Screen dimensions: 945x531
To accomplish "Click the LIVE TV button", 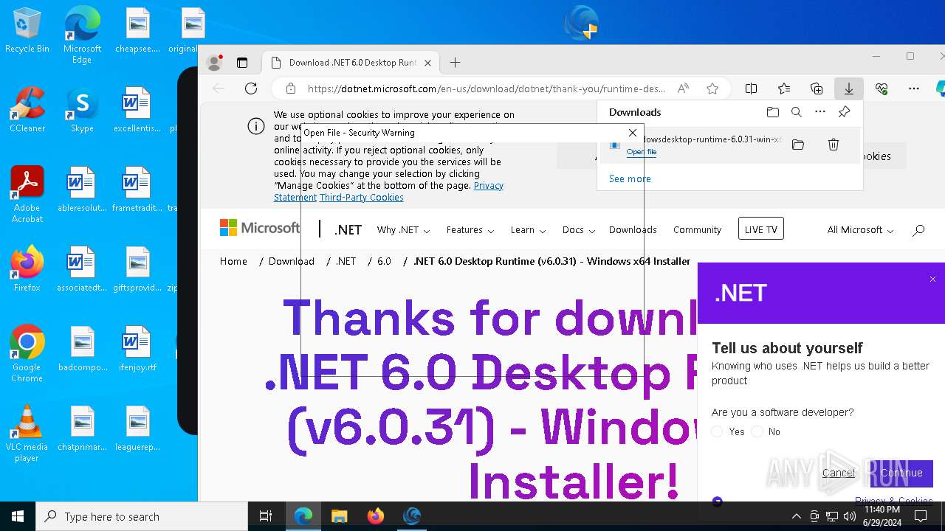I will click(x=761, y=229).
